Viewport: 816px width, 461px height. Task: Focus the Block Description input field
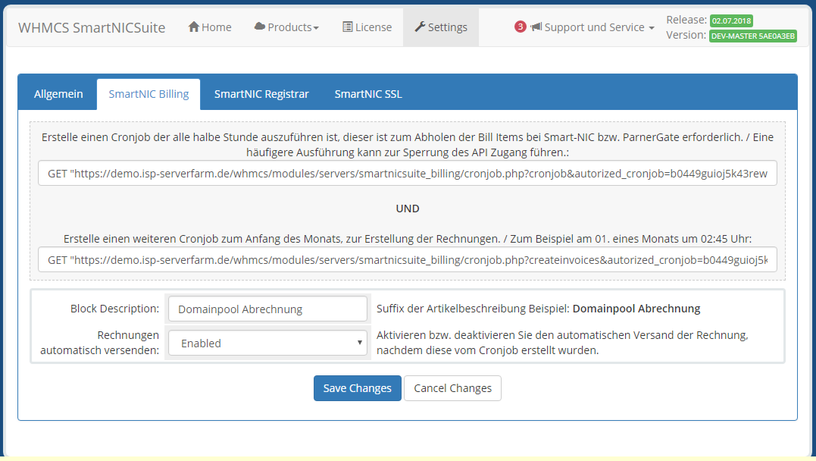(x=267, y=309)
